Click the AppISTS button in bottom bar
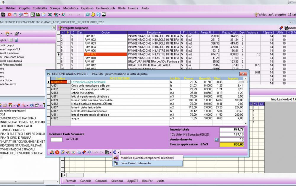296x186 pixels. (x=133, y=181)
